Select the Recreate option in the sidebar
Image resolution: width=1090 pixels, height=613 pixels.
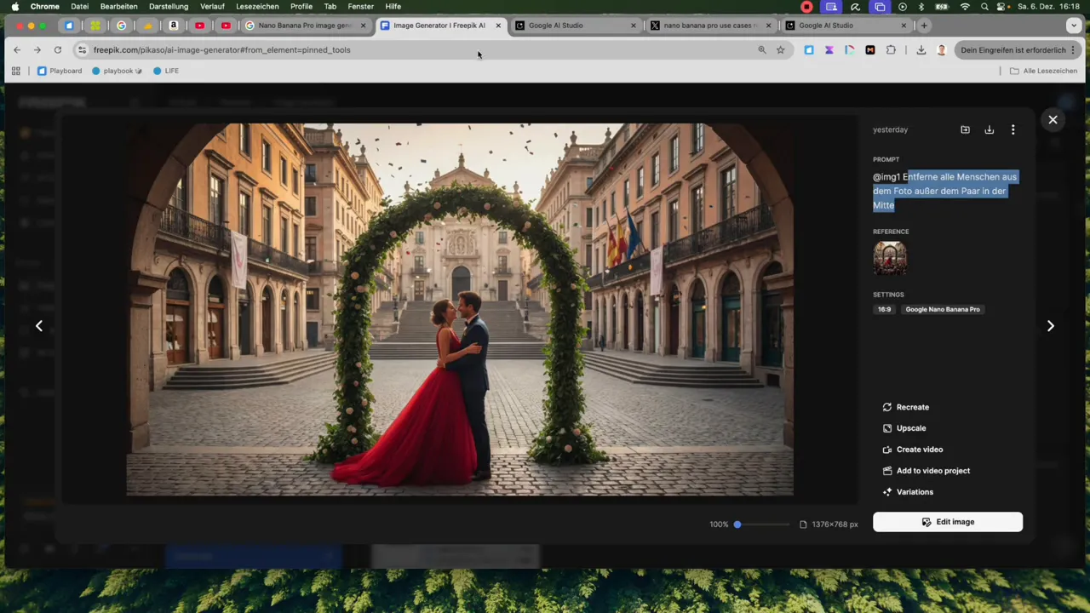tap(912, 407)
